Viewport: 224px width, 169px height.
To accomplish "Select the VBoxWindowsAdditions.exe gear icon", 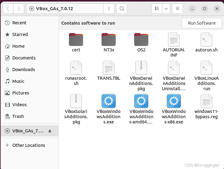I will pos(109,101).
